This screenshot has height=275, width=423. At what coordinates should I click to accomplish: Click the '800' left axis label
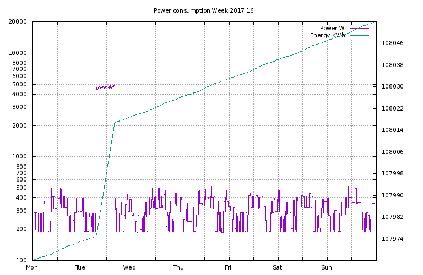(21, 167)
